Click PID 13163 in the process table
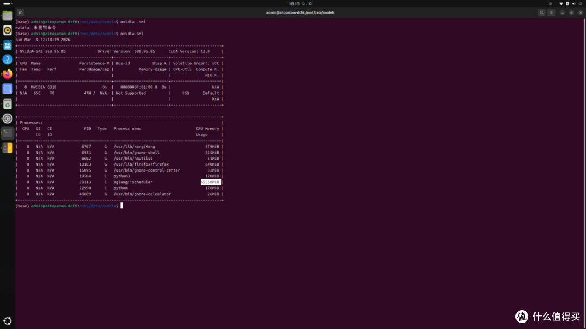The height and width of the screenshot is (329, 586). [85, 164]
